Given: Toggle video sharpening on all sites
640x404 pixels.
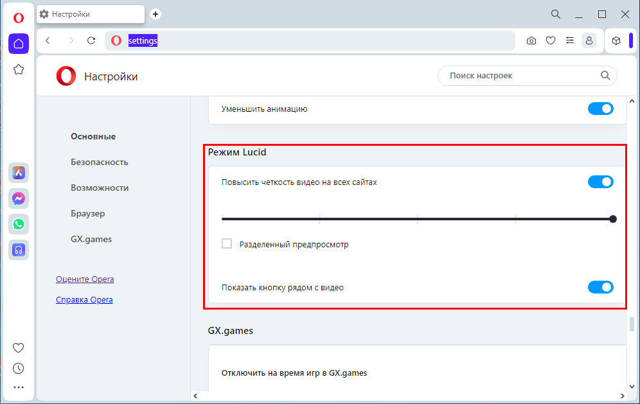Looking at the screenshot, I should coord(600,182).
